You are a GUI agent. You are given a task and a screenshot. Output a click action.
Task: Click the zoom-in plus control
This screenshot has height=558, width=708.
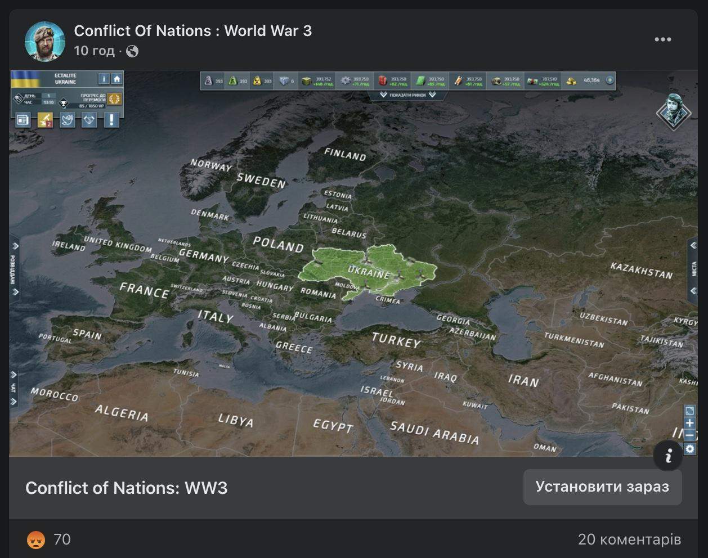[x=689, y=423]
